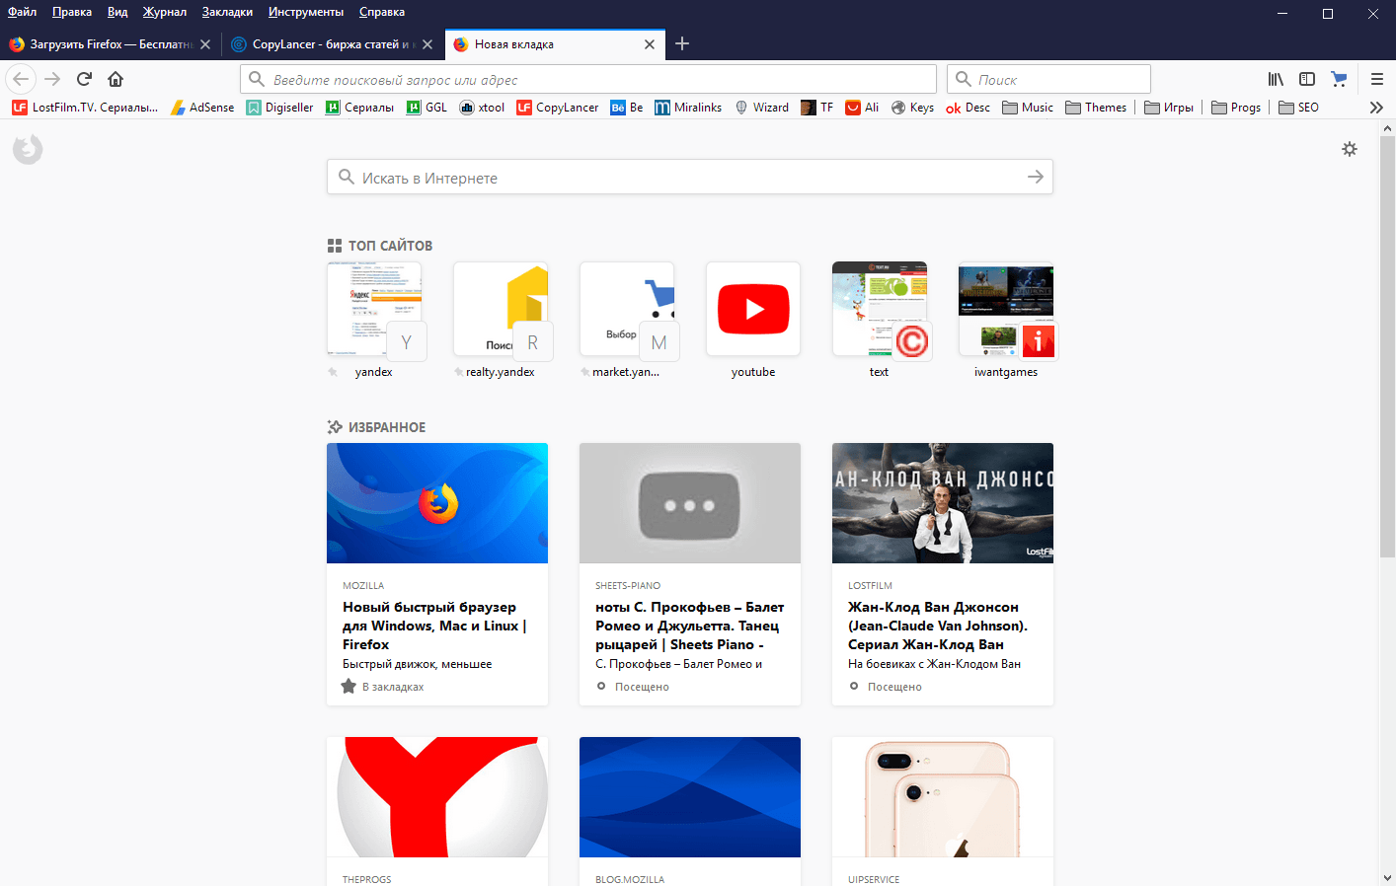Click the address bar field
This screenshot has height=886, width=1396.
(x=588, y=79)
